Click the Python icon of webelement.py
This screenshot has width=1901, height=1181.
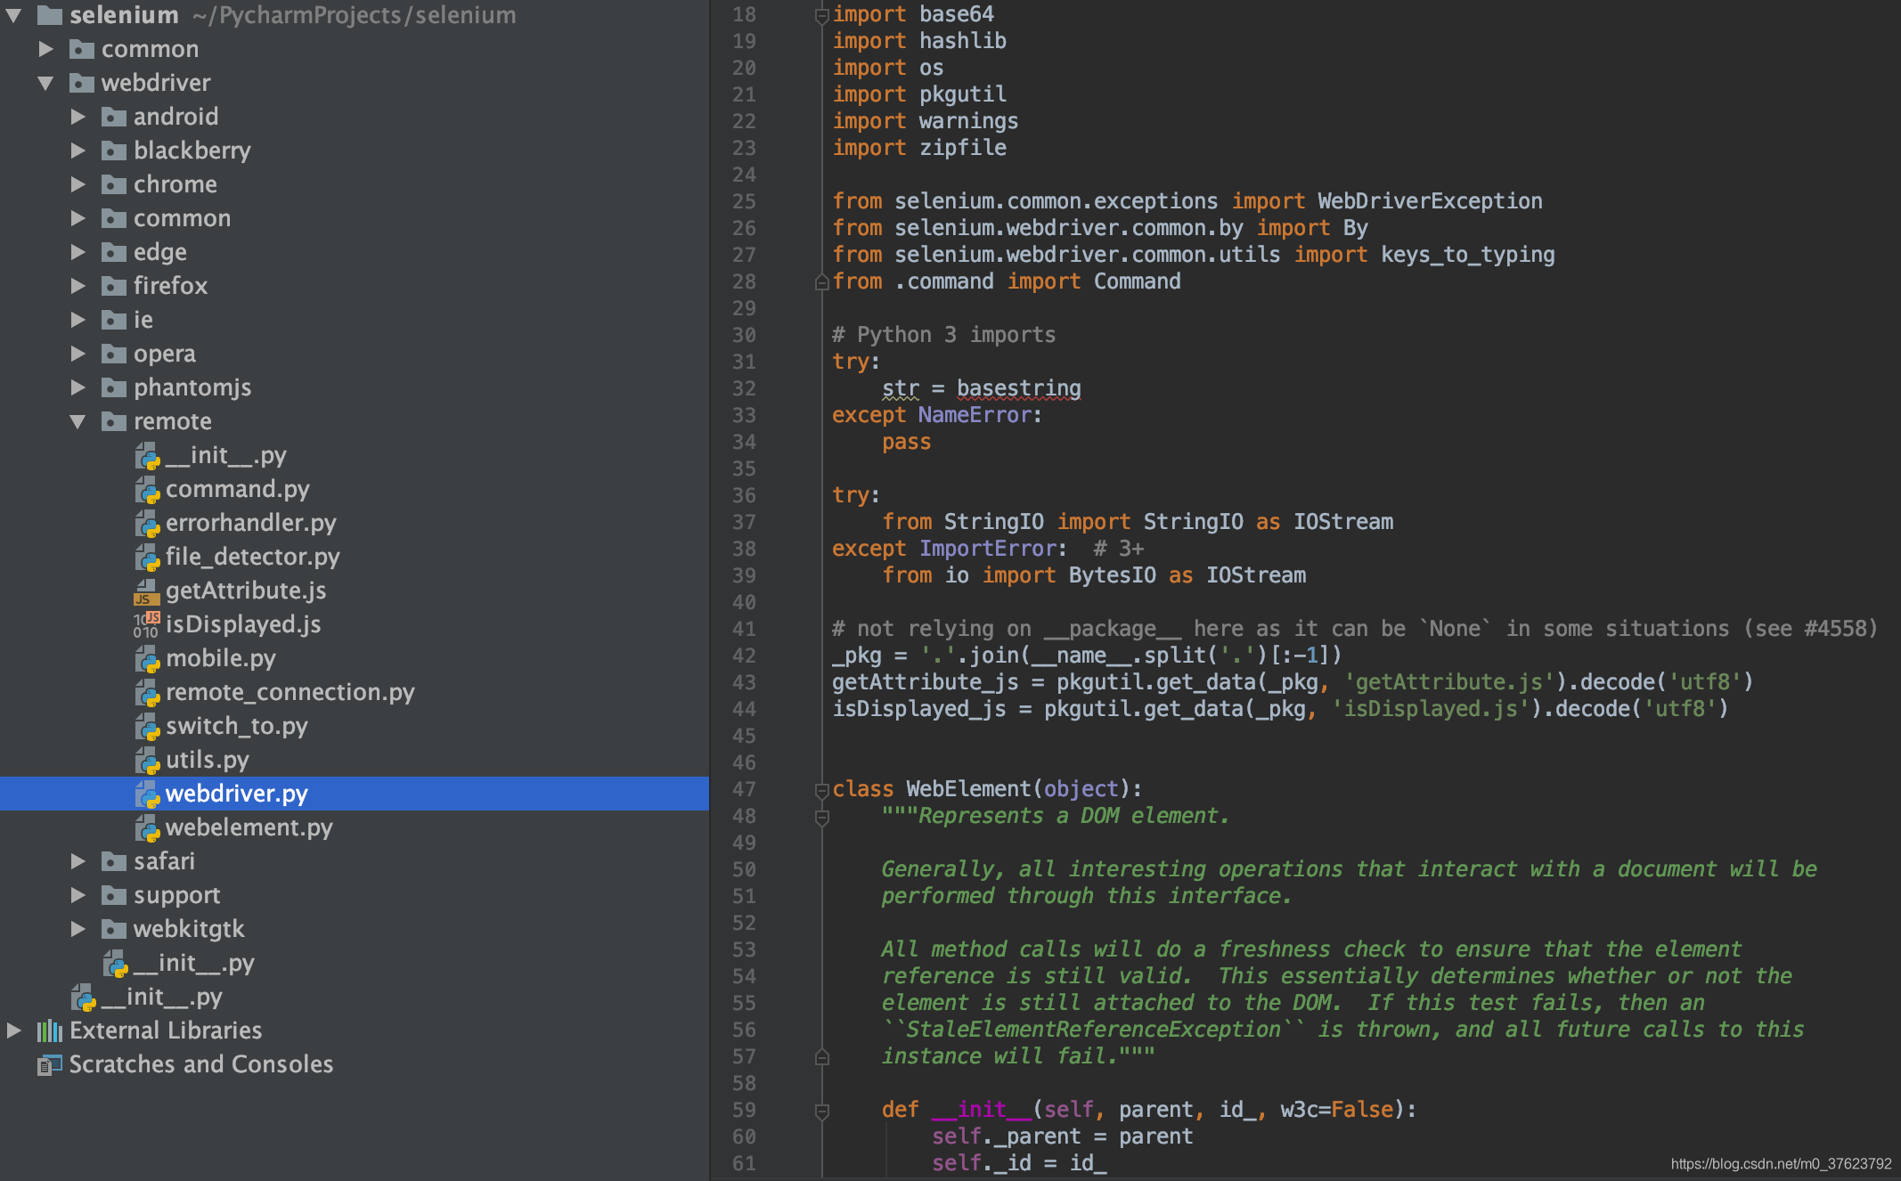click(147, 828)
